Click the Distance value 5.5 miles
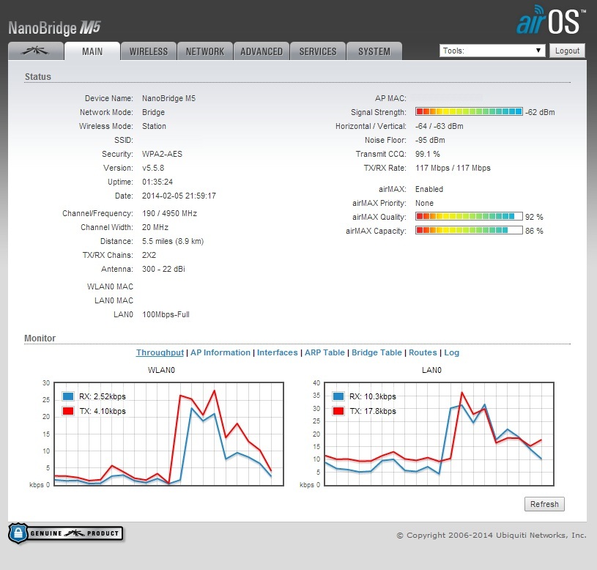 click(173, 241)
